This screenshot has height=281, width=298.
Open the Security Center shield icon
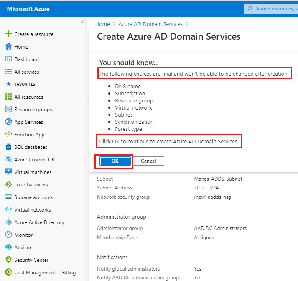(x=8, y=260)
